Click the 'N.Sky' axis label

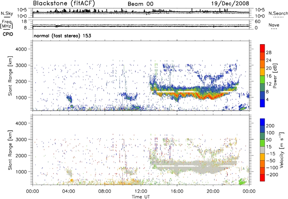tap(7, 13)
